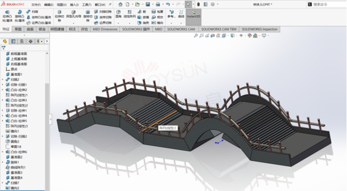The image size is (347, 191).
Task: Click the save disk icon in top toolbar
Action: tap(147, 4)
